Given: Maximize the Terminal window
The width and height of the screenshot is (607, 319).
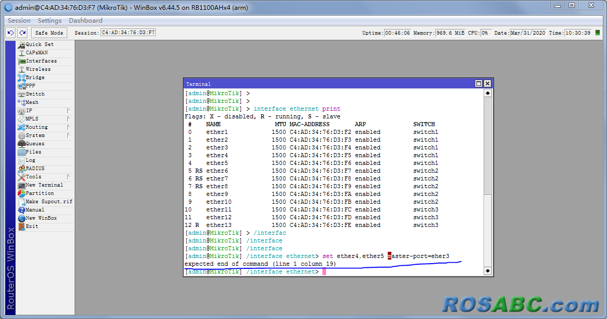Looking at the screenshot, I should [x=478, y=83].
